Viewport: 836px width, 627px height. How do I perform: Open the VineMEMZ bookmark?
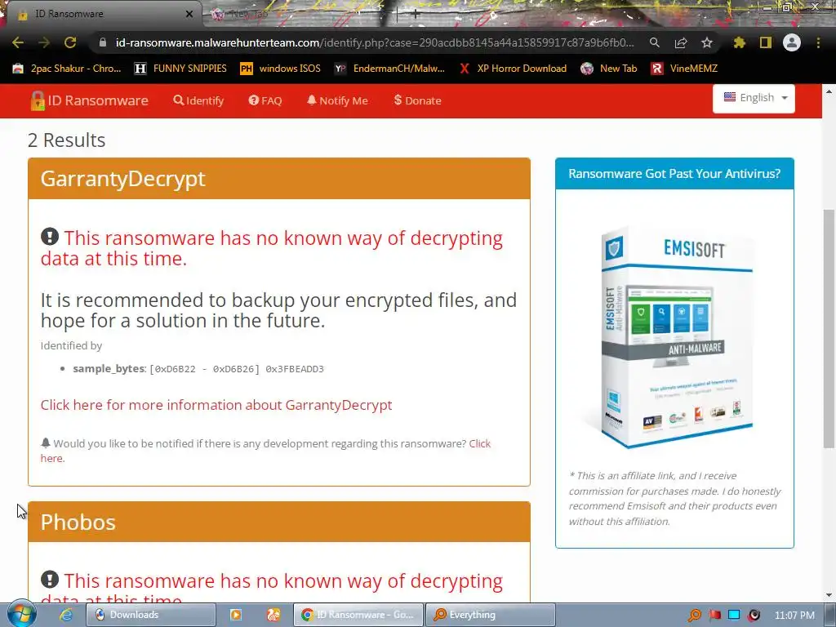click(684, 69)
